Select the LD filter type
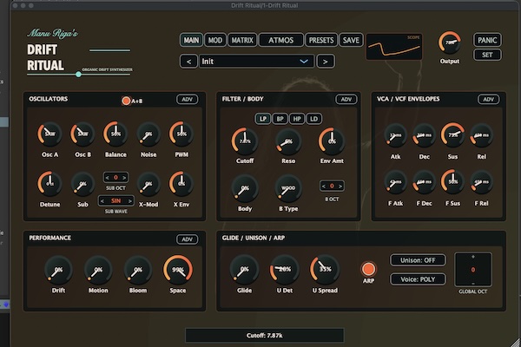Image resolution: width=521 pixels, height=347 pixels. point(313,119)
